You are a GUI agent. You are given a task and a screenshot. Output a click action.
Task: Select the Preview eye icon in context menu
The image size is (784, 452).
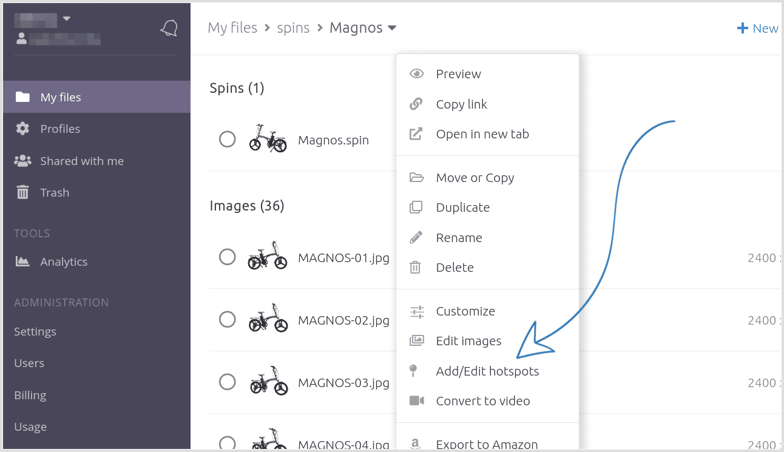coord(417,73)
